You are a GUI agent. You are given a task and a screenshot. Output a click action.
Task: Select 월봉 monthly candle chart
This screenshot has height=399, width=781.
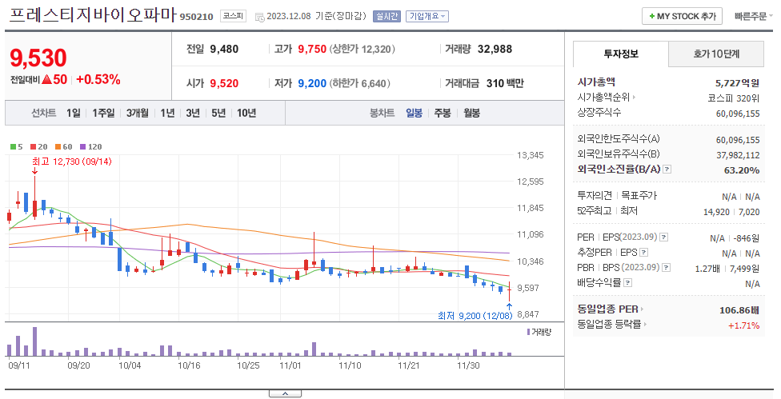pos(471,113)
